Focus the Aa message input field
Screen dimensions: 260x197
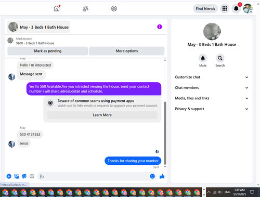point(94,176)
